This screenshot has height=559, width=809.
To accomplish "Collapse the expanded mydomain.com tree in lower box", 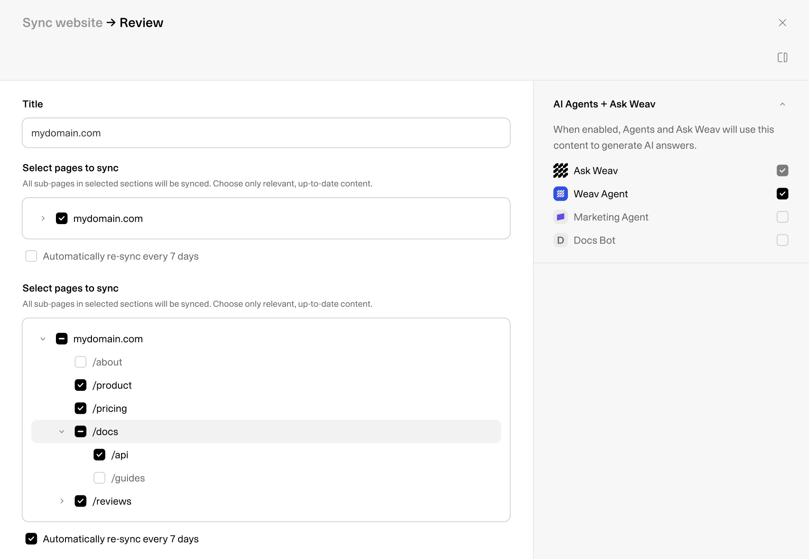I will [x=43, y=339].
